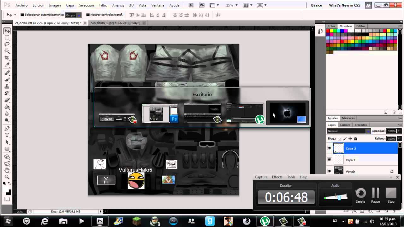Select the Lasso tool

(x=7, y=44)
